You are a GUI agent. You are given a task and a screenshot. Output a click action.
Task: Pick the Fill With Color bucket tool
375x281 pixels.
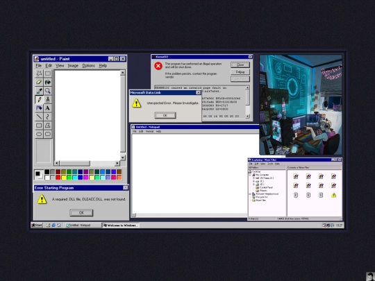48,82
